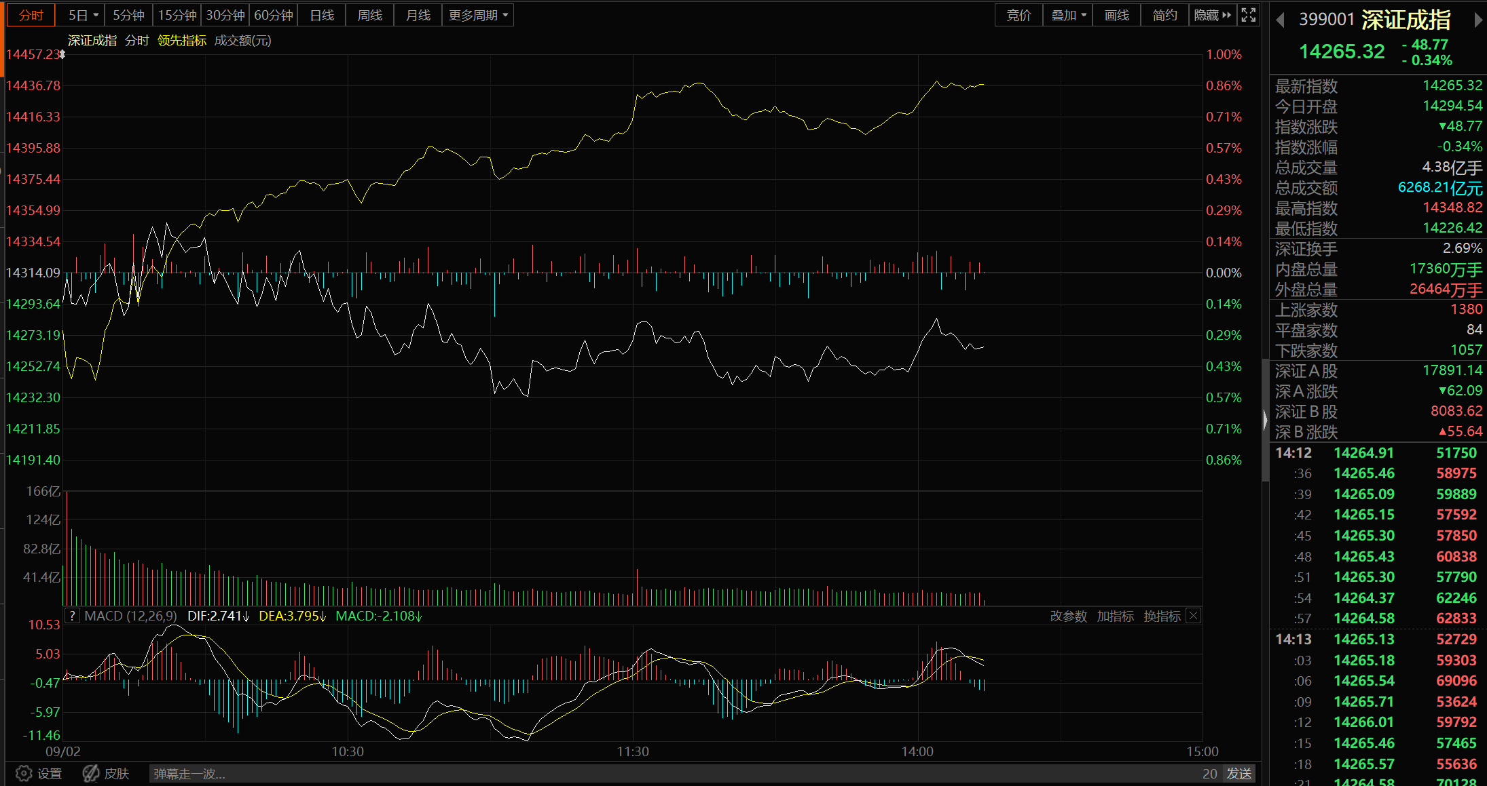The width and height of the screenshot is (1487, 786).
Task: Click the y-axis scale adjust arrows icon
Action: [x=62, y=54]
